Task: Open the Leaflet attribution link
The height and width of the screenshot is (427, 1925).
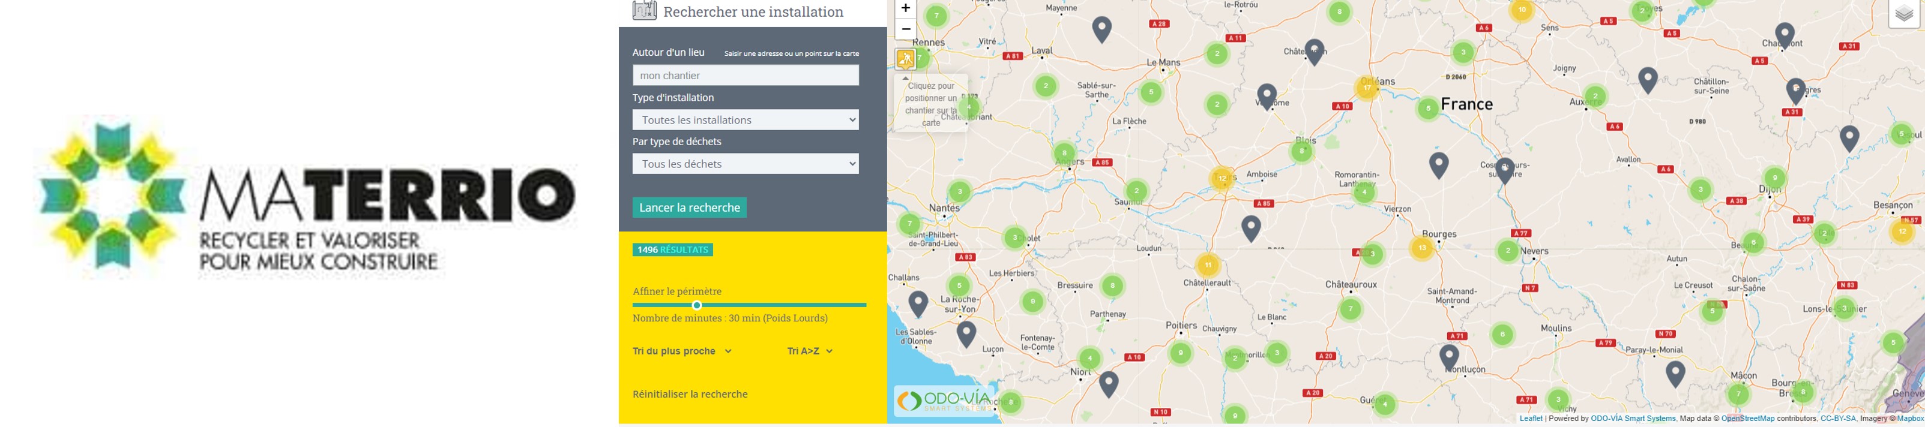Action: click(1531, 419)
